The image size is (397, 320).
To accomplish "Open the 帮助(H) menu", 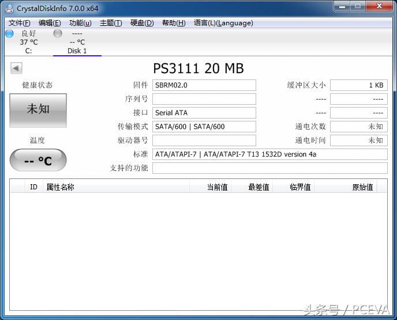I will [174, 23].
